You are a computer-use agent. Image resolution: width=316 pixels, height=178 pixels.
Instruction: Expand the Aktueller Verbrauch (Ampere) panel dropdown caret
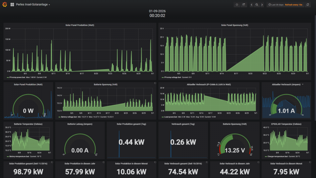303,84
